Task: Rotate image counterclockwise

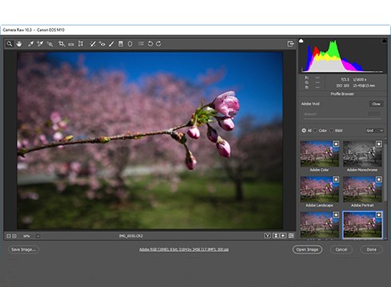Action: (150, 44)
